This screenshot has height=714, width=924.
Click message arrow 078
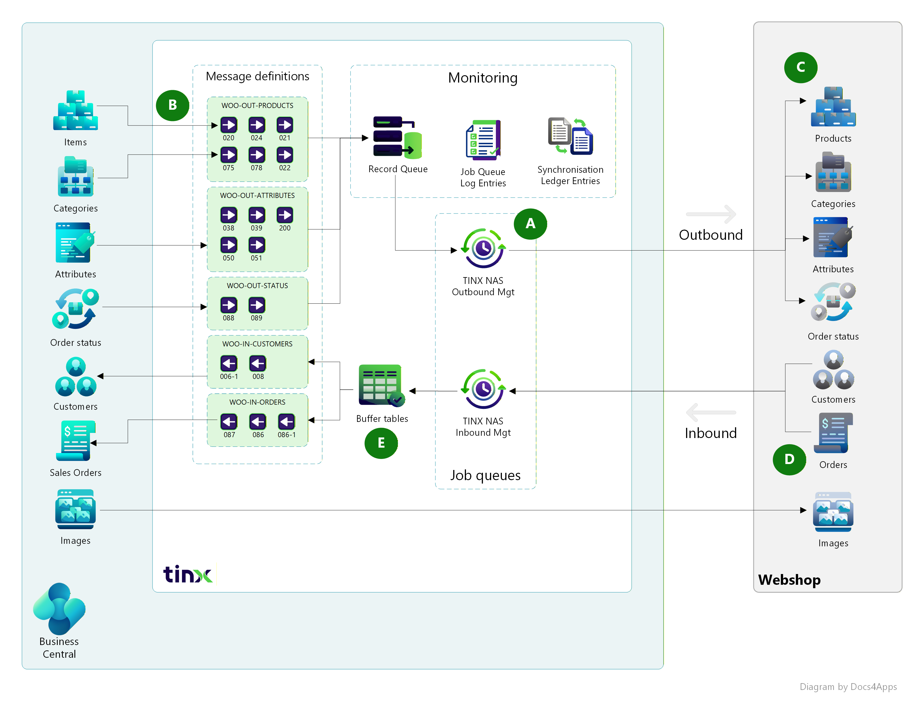click(x=257, y=155)
